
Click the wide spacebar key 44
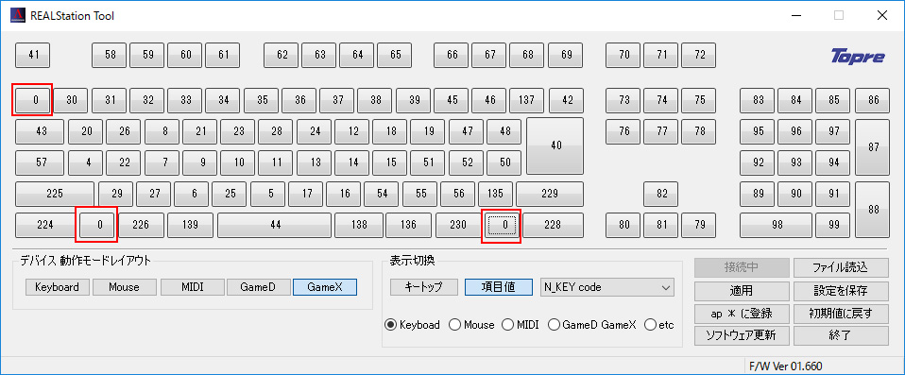(275, 225)
